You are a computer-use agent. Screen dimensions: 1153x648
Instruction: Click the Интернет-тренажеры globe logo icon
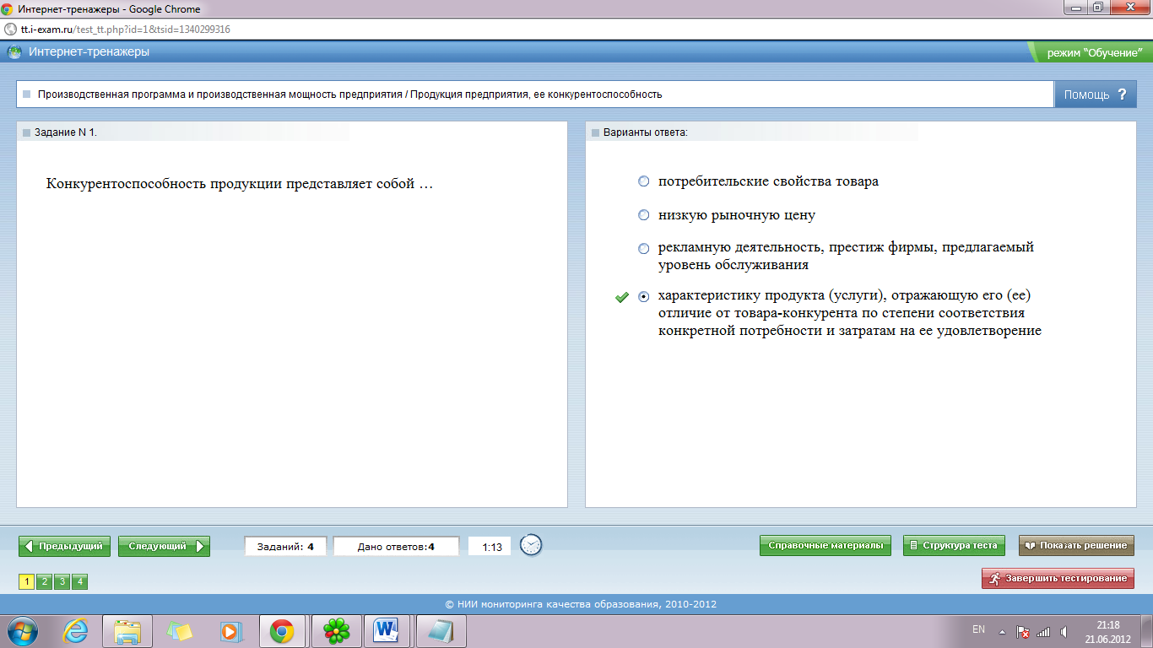coord(14,52)
